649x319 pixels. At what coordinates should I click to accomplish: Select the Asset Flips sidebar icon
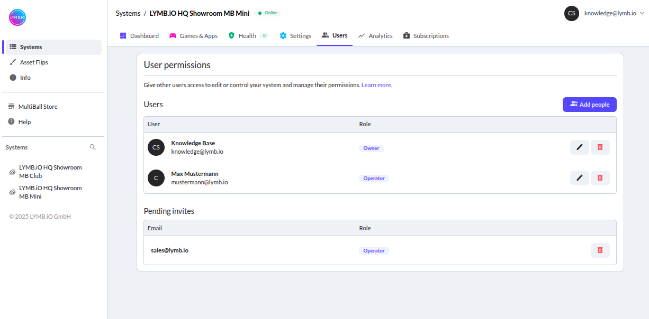[x=13, y=62]
